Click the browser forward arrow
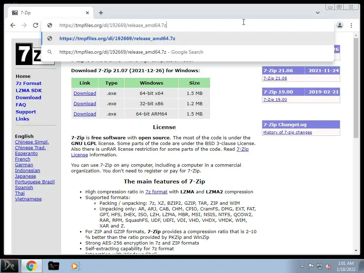 point(24,25)
